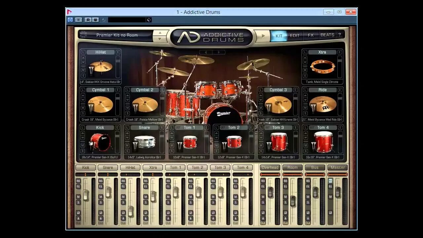
Task: Click the Kick channel pan slider
Action: tap(85, 175)
